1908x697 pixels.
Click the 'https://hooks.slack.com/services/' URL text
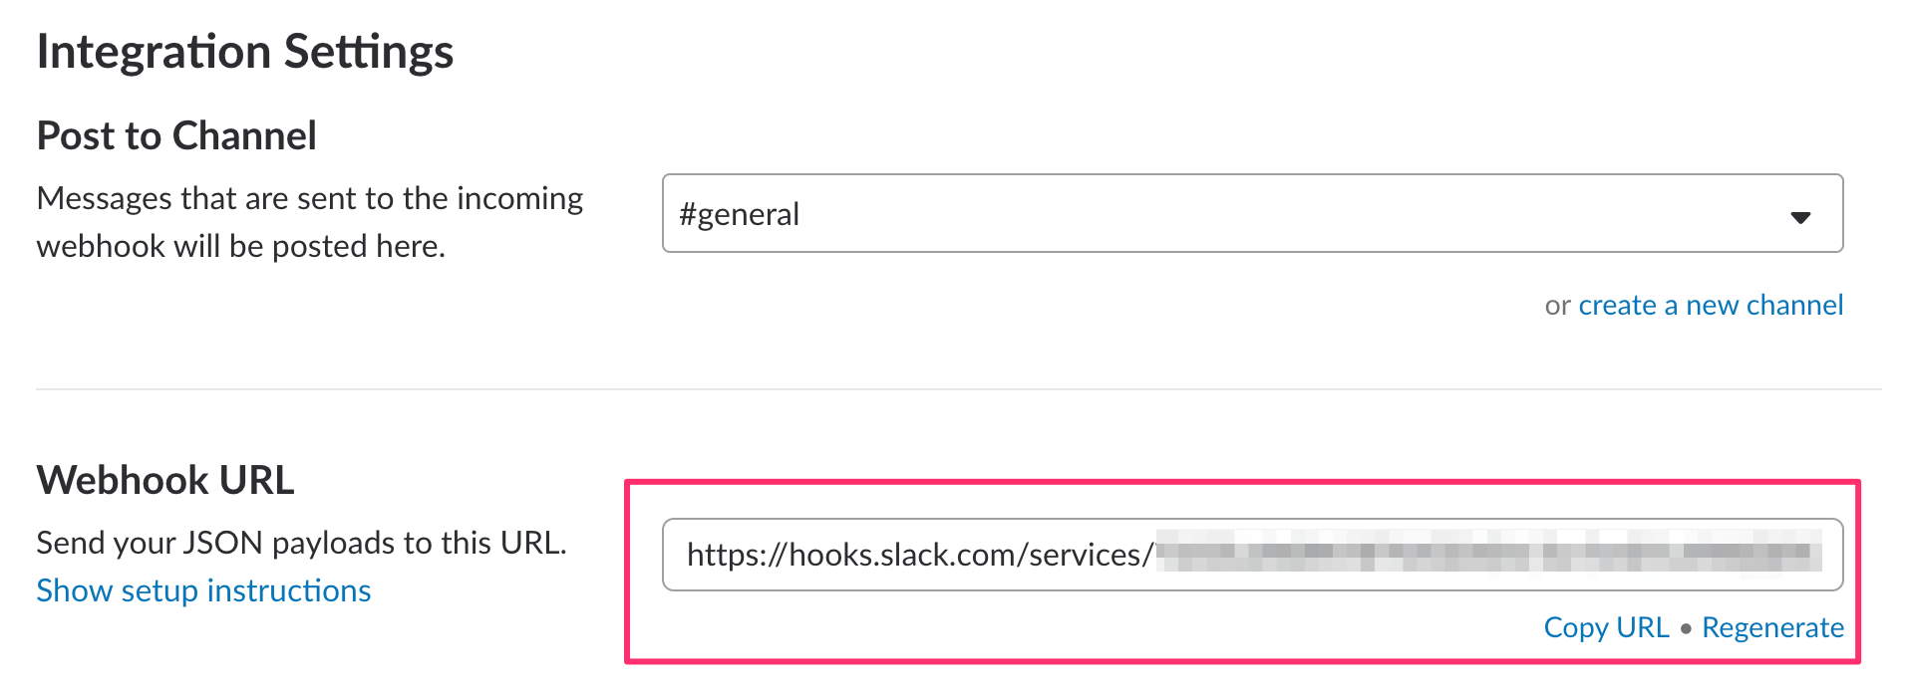[x=920, y=555]
